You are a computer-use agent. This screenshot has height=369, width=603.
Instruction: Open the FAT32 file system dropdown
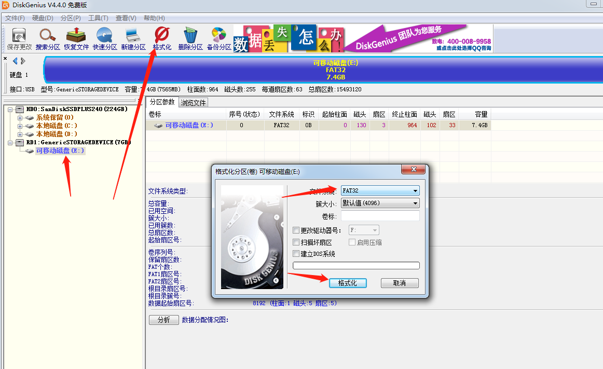[x=380, y=190]
